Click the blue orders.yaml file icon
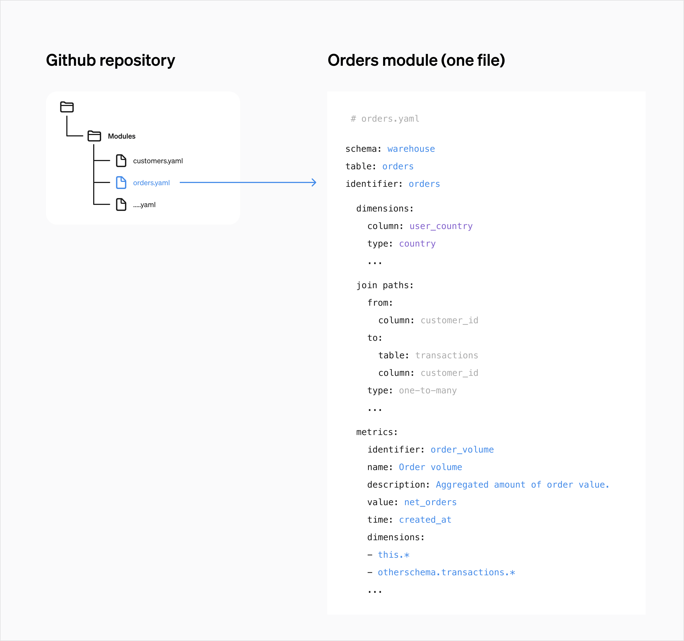684x641 pixels. (121, 183)
